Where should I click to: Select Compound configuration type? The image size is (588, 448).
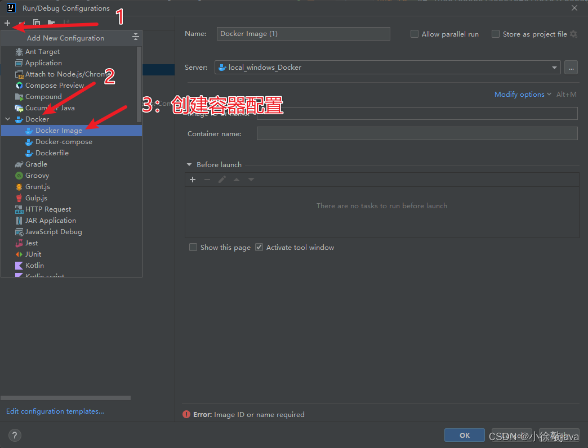[x=72, y=97]
